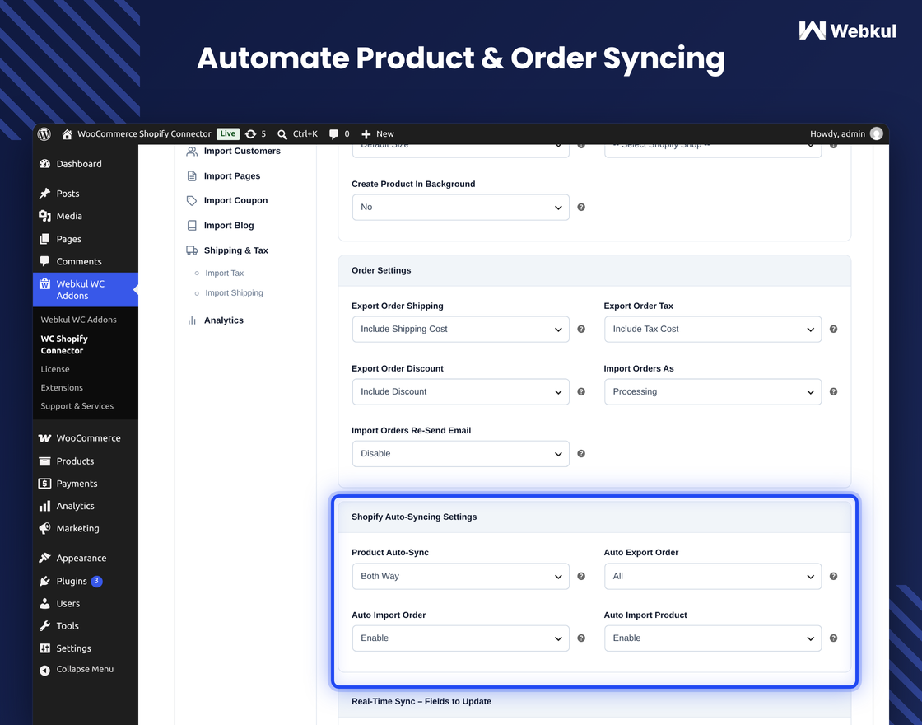
Task: Open Import Coupon in connector menu
Action: [227, 201]
